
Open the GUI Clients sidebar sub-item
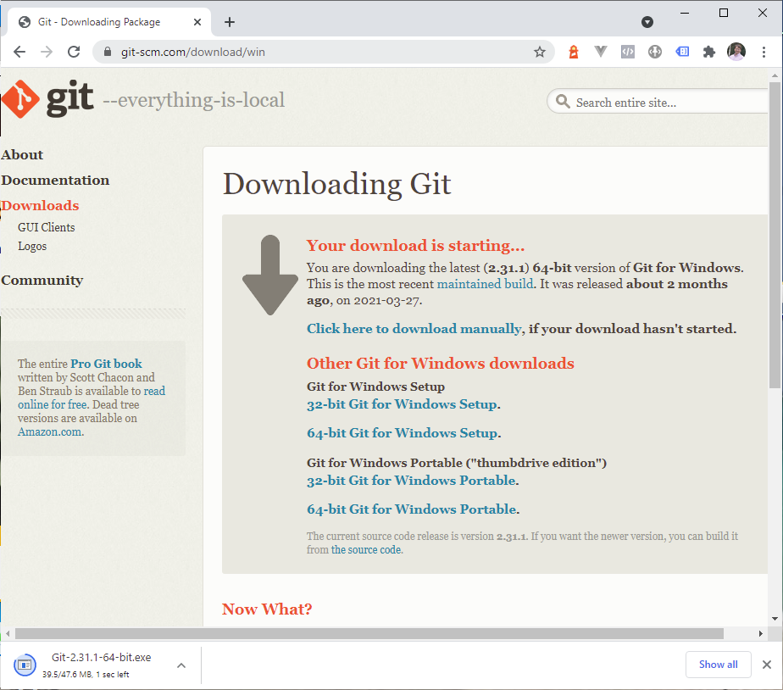(47, 227)
